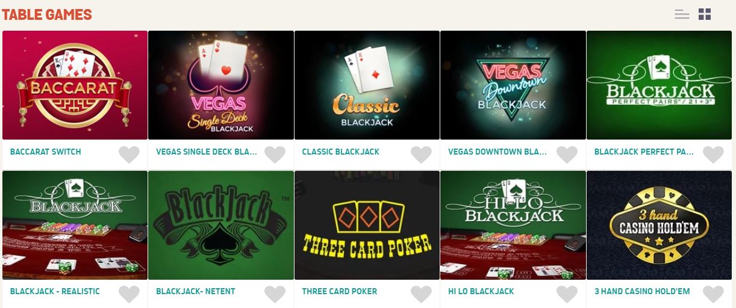Viewport: 736px width, 308px height.
Task: Open 3 Hand Casino Hold'em thumbnail
Action: 659,225
